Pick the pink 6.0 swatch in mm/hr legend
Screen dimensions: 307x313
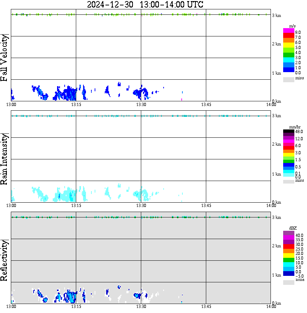point(289,145)
